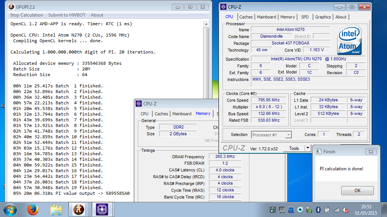Click the Intel Atom inside logo
387x217 pixels.
point(349,40)
